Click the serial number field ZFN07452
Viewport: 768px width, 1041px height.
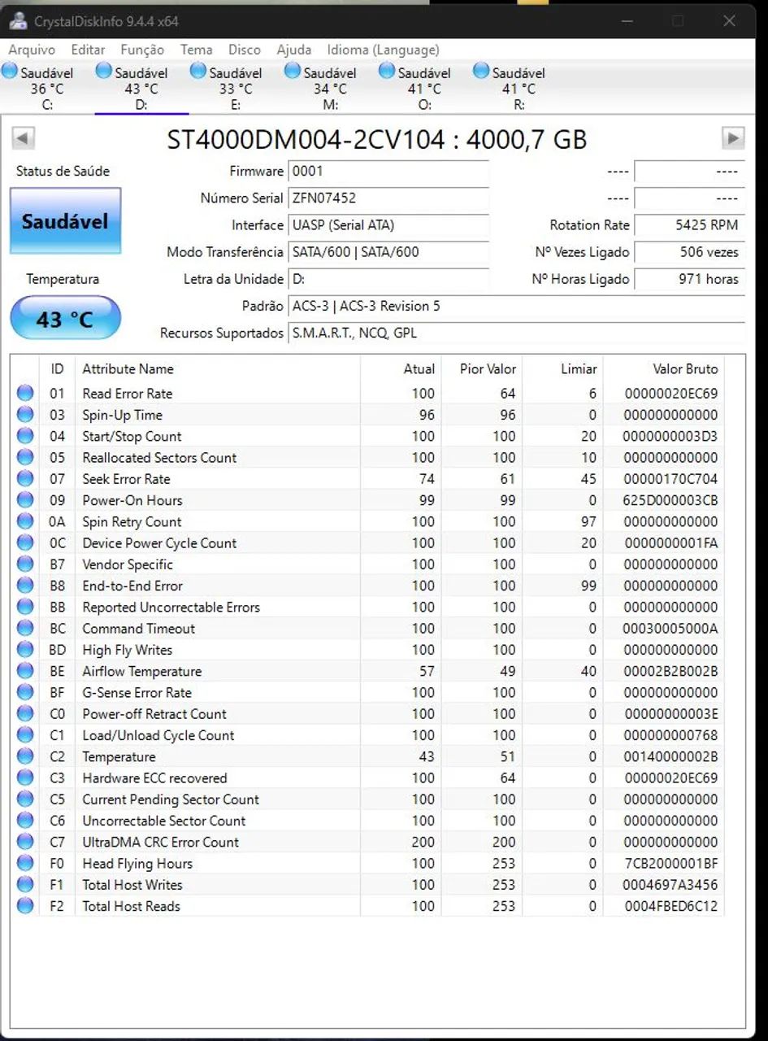click(x=388, y=198)
